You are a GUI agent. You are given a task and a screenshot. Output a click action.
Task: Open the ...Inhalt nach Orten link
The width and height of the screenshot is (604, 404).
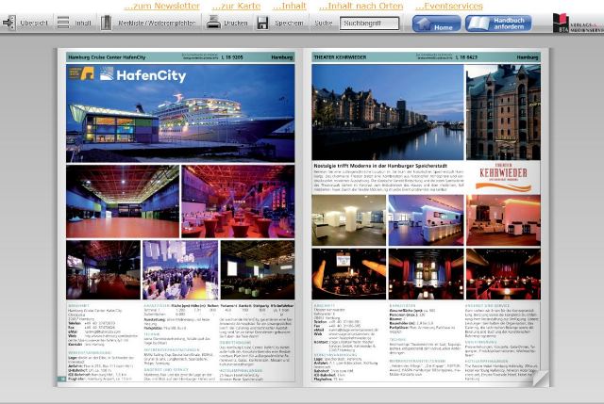click(361, 6)
